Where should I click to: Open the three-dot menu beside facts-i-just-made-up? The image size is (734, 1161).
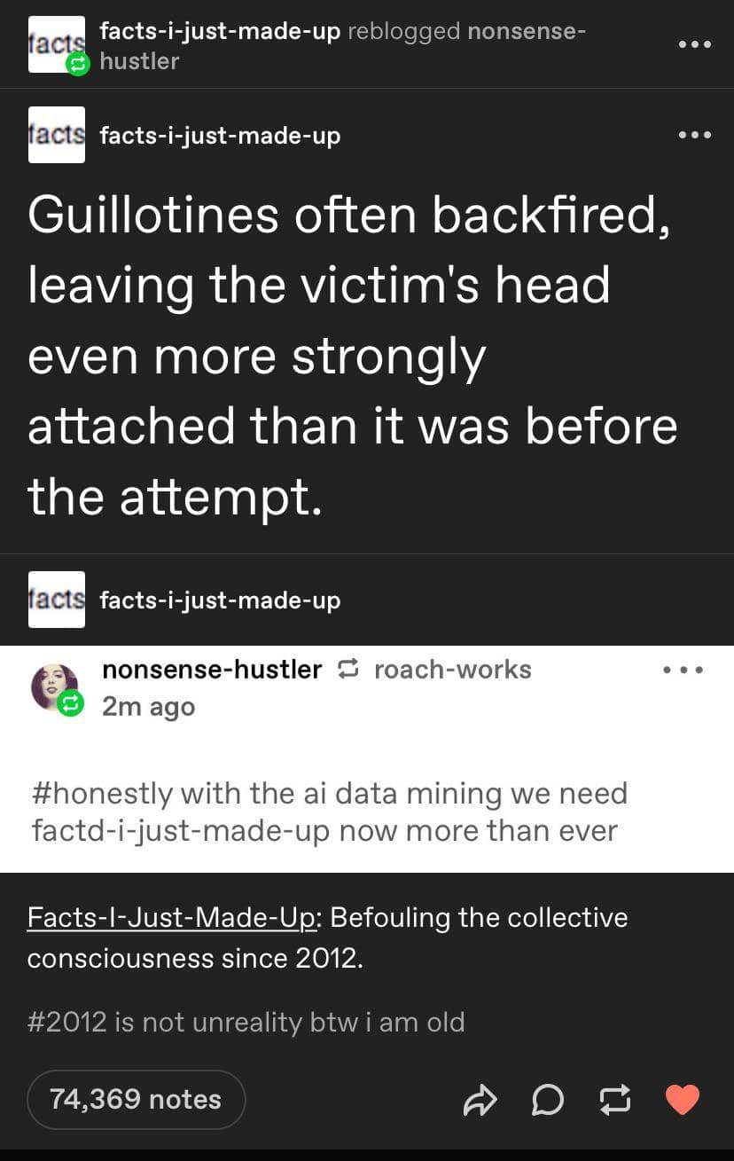695,134
